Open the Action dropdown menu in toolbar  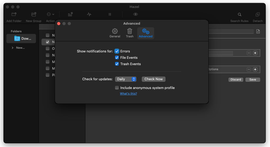51,15
